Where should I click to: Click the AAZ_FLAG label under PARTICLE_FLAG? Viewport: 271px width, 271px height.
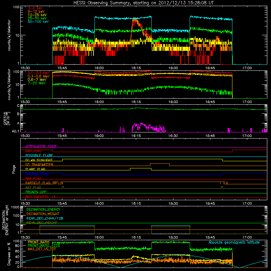[33, 187]
